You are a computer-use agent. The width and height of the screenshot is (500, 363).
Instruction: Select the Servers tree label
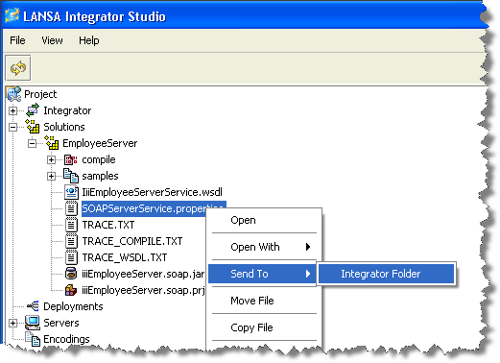pyautogui.click(x=61, y=323)
